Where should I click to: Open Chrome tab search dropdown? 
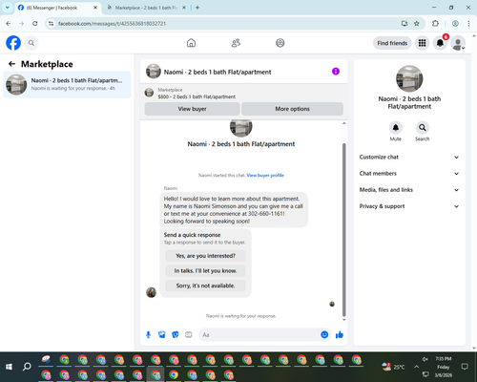(8, 8)
